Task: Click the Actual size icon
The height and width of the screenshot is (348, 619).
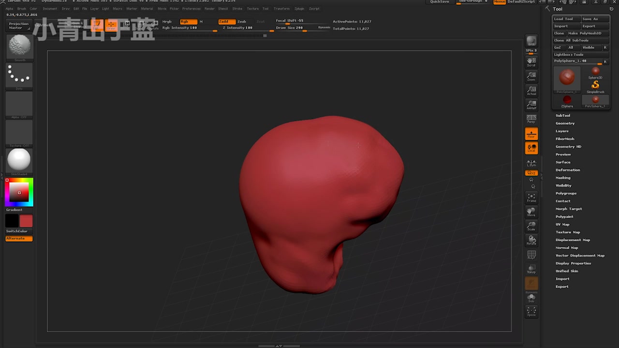Action: [531, 91]
